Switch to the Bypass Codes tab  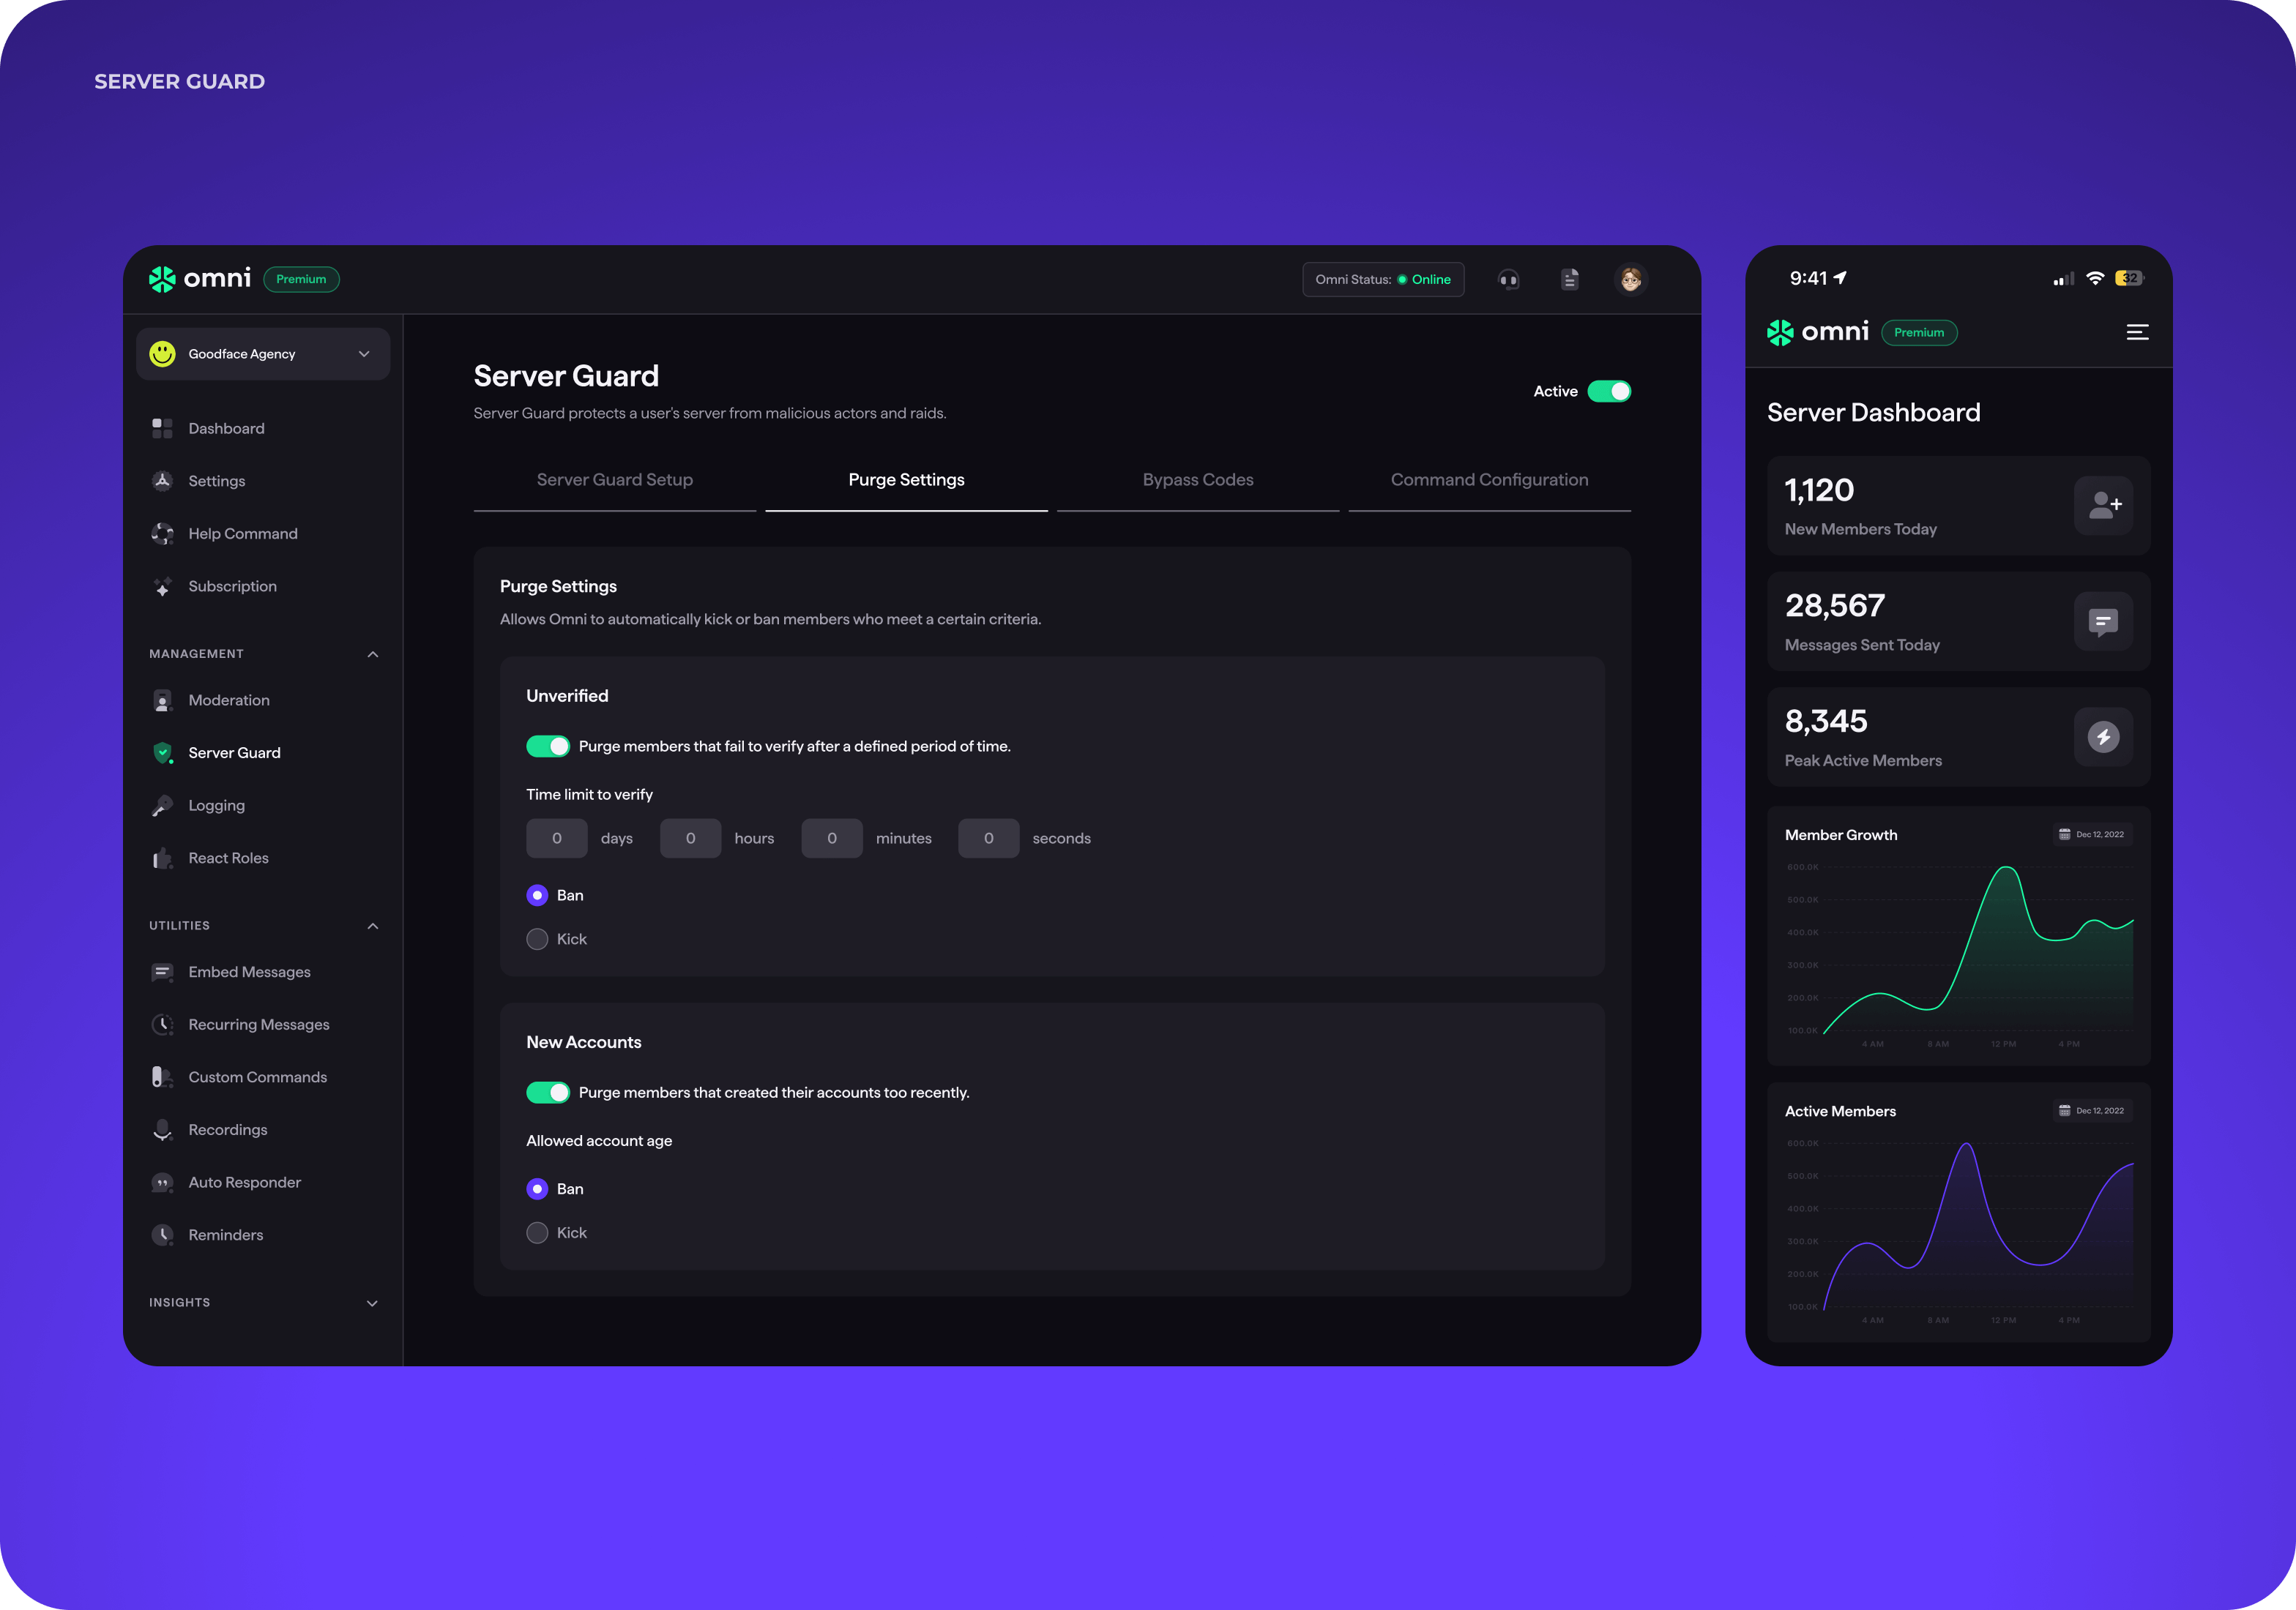click(x=1197, y=478)
